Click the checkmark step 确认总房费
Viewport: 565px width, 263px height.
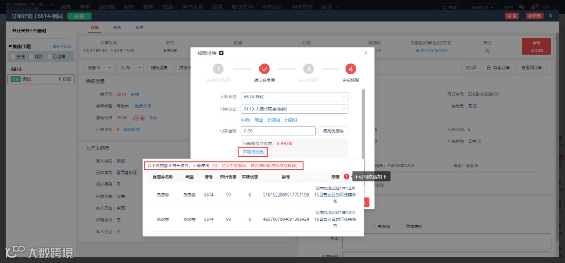[x=265, y=69]
